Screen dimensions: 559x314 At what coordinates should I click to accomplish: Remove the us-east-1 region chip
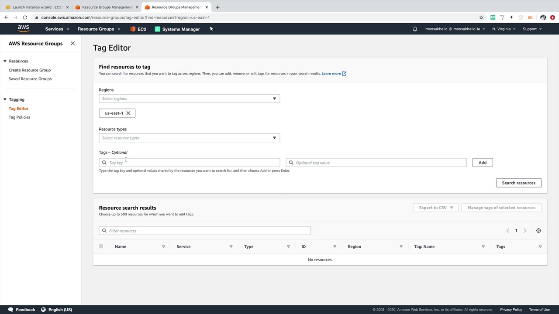click(x=128, y=113)
